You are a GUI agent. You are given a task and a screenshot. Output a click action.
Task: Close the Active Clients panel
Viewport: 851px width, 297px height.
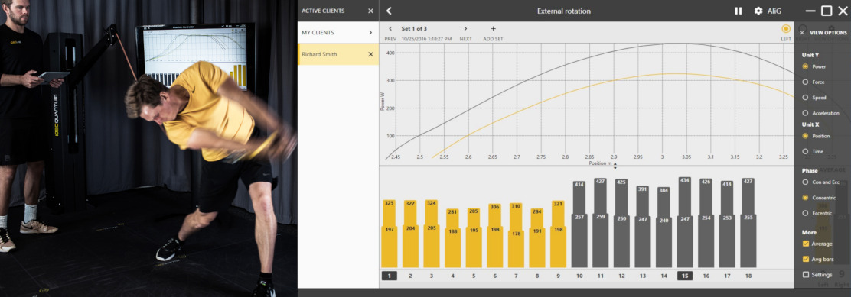(x=370, y=11)
